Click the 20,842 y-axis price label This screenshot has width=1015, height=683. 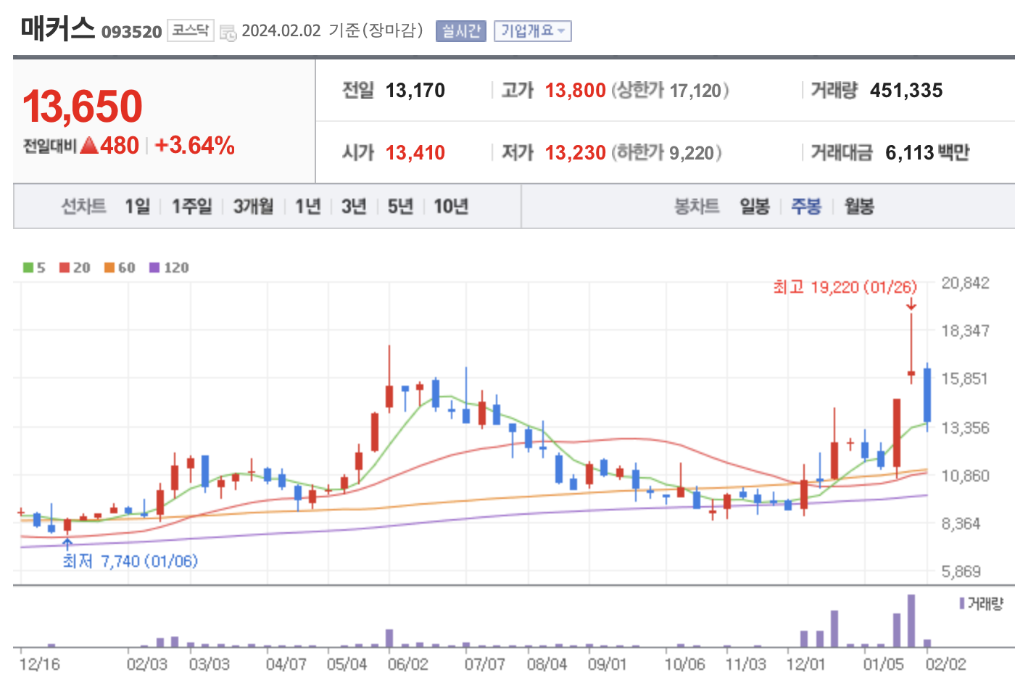point(965,283)
